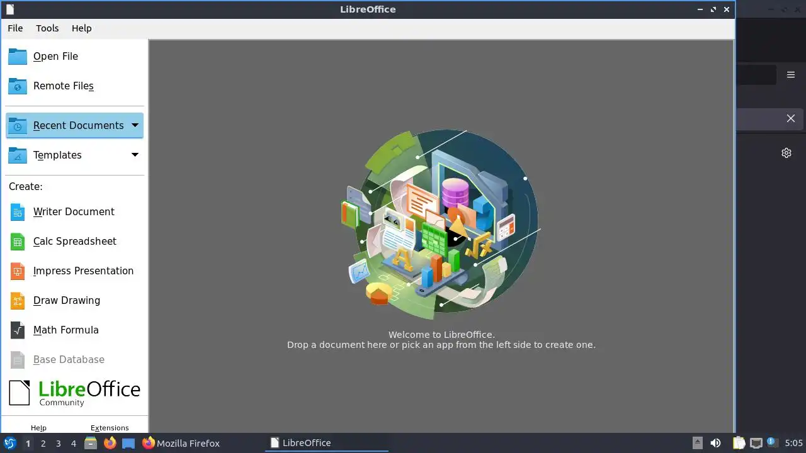Image resolution: width=806 pixels, height=453 pixels.
Task: Click the LibreOffice title bar document icon
Action: point(9,9)
